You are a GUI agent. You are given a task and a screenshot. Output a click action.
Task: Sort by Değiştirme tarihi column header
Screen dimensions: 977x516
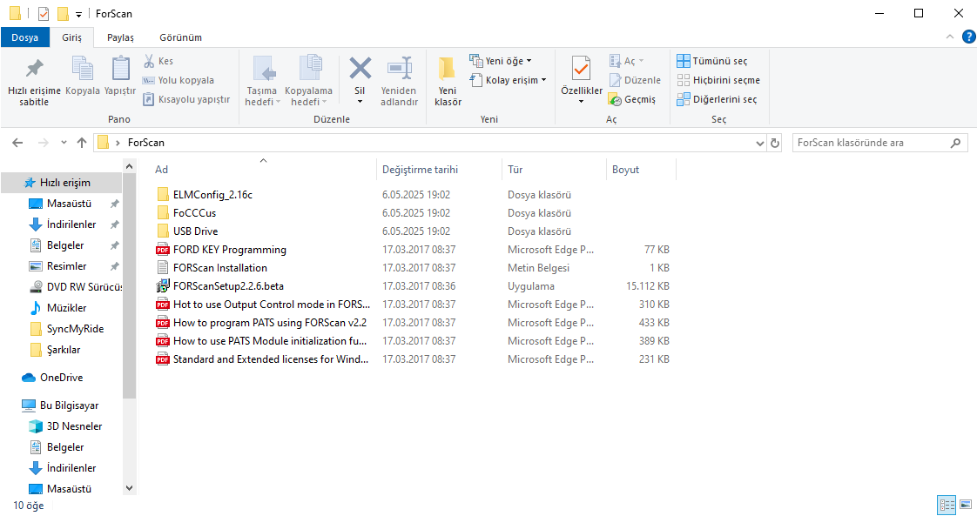(439, 170)
